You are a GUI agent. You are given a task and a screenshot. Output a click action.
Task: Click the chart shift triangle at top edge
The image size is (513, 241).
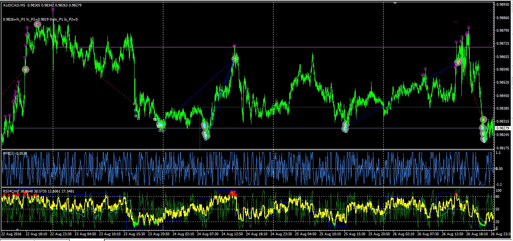(x=395, y=3)
